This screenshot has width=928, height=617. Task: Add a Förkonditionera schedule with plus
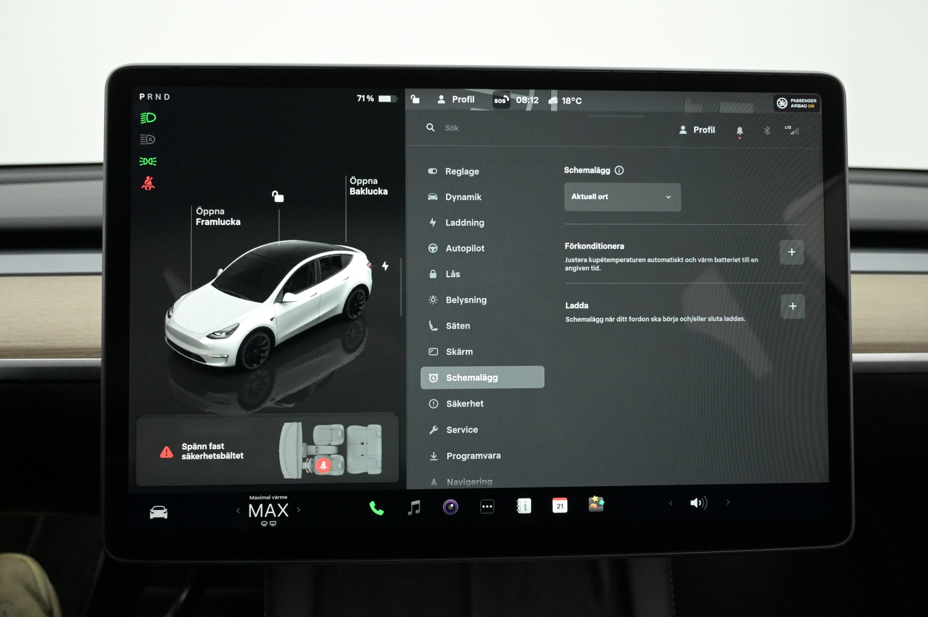pyautogui.click(x=791, y=252)
